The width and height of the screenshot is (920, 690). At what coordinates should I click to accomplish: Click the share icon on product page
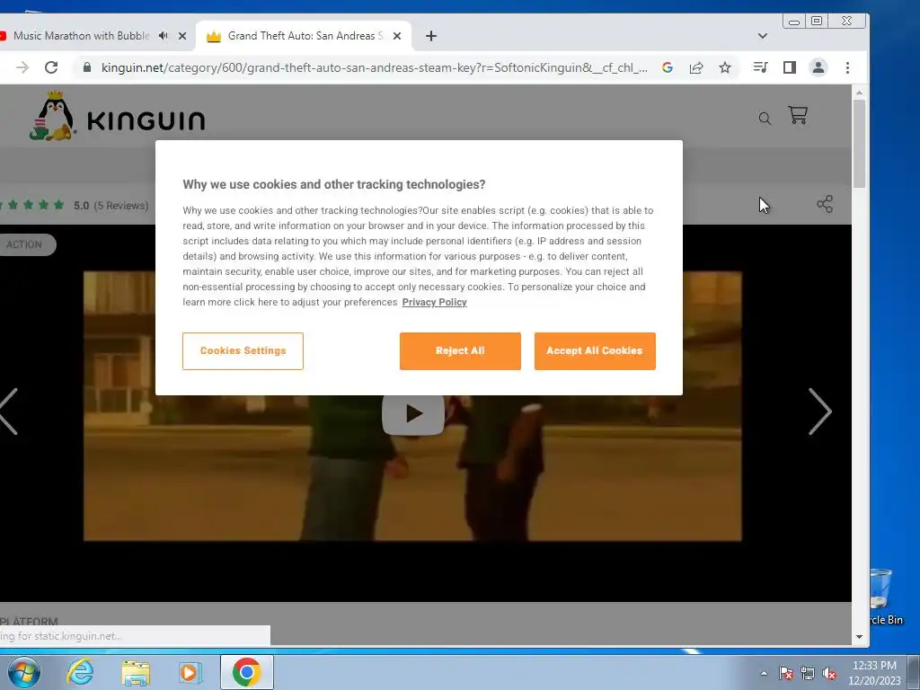coord(825,204)
